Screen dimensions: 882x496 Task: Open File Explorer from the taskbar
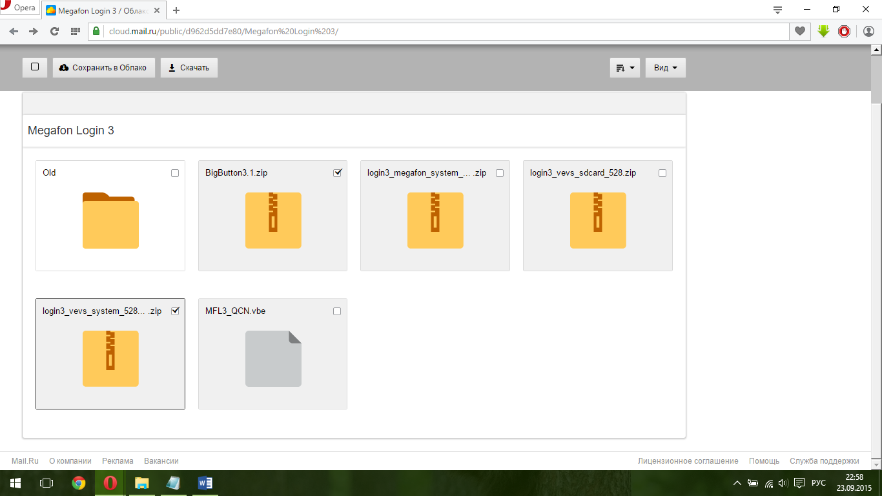pos(141,483)
